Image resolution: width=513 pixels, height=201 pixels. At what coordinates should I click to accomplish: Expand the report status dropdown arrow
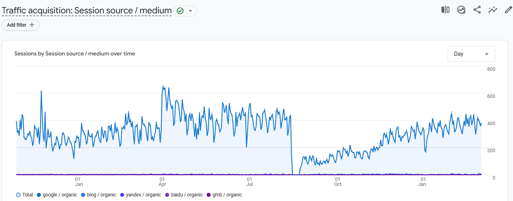(190, 11)
